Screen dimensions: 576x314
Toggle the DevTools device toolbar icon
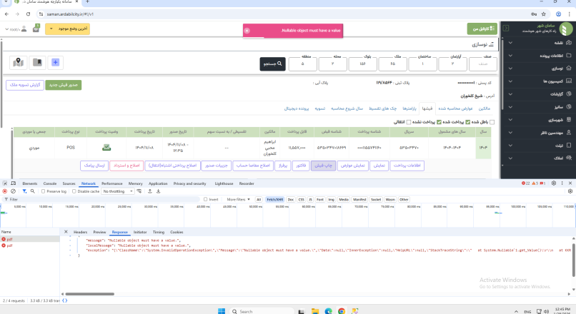point(14,183)
